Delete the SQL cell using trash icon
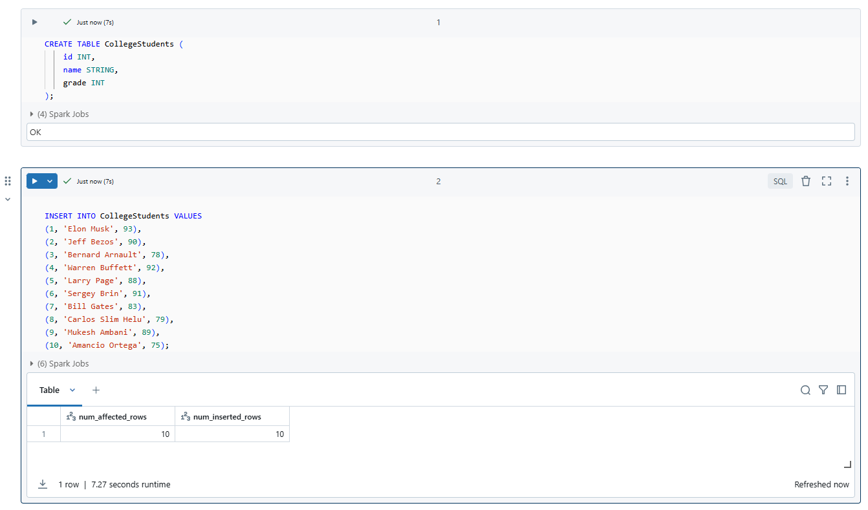The image size is (868, 510). coord(806,181)
